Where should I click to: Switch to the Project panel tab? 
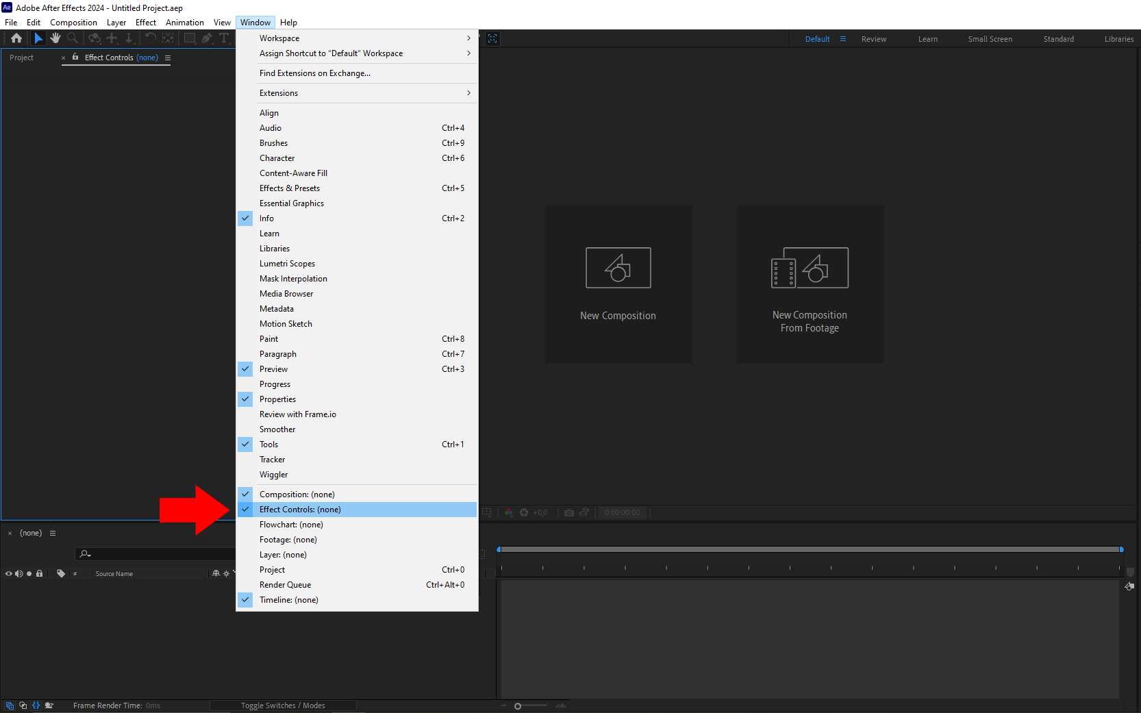[21, 58]
